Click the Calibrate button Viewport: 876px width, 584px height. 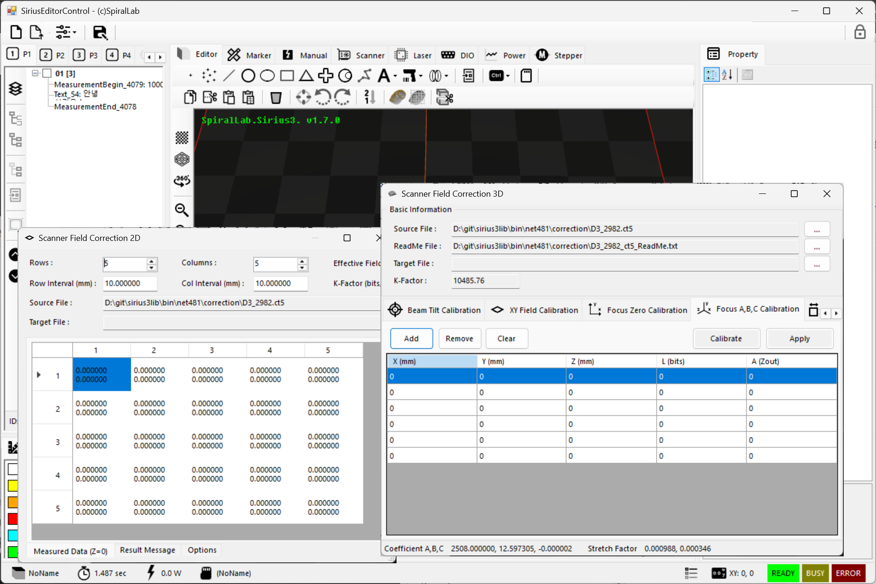pos(726,339)
